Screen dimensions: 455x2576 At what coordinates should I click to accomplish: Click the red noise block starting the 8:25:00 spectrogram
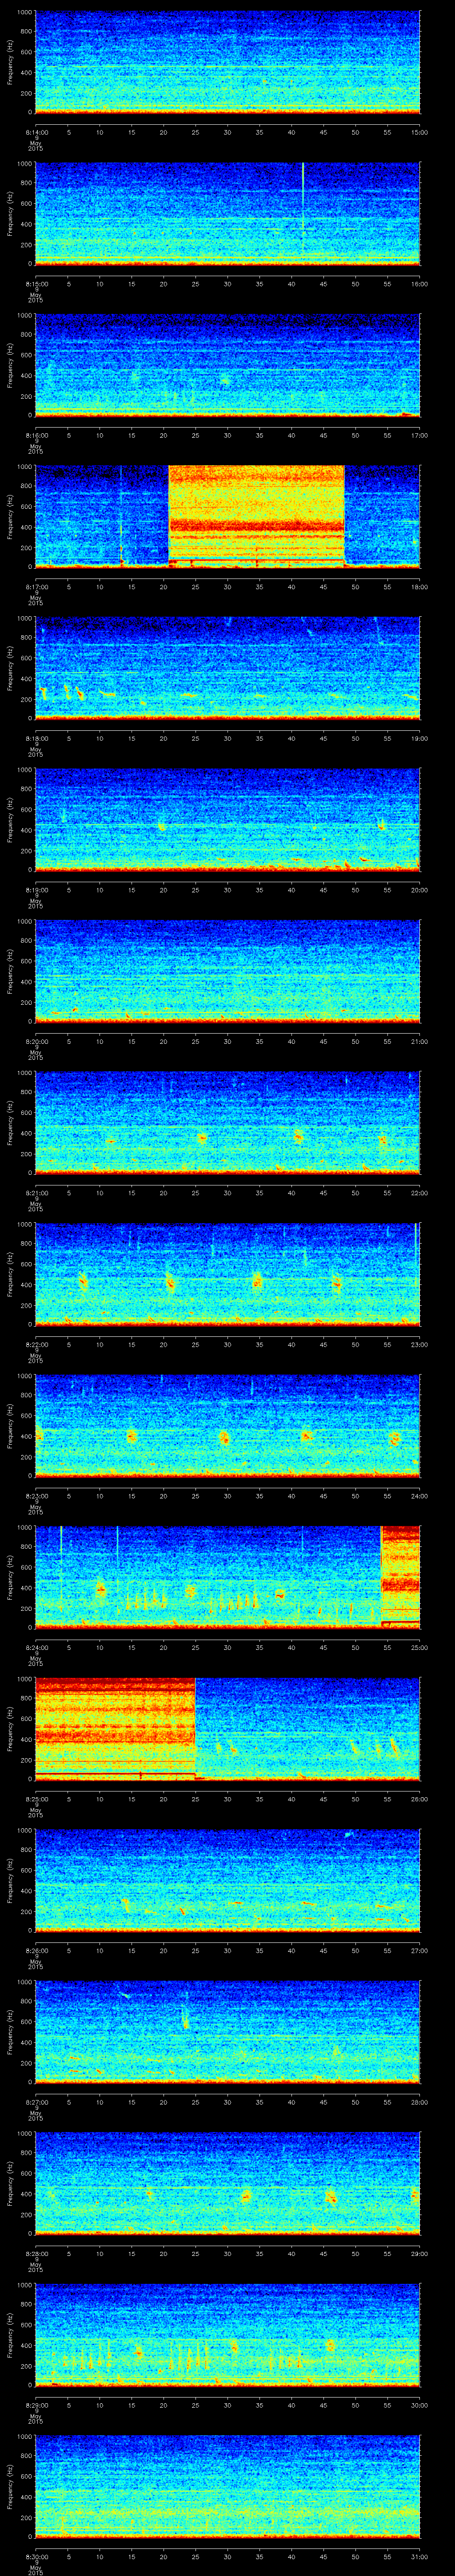[x=115, y=1728]
